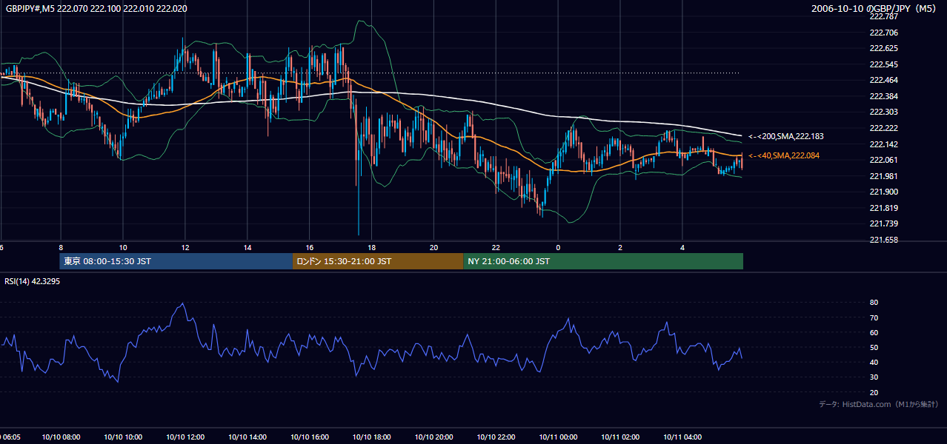Click price axis value 221.819
947x444 pixels.
[883, 208]
